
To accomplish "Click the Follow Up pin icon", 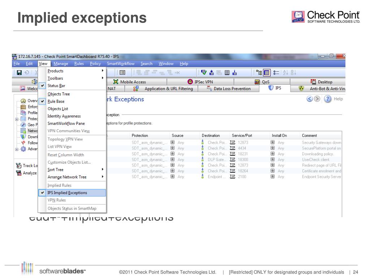I will tap(23, 143).
